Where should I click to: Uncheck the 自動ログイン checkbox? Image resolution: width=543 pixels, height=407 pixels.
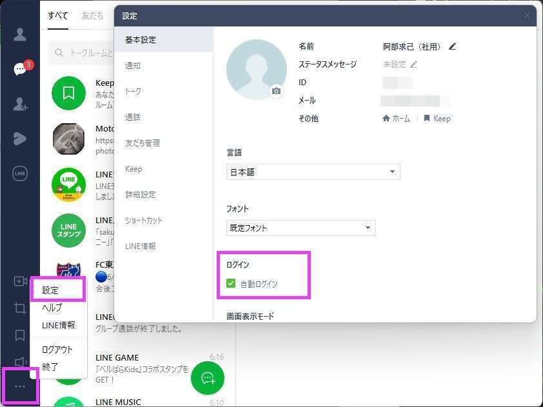tap(231, 284)
